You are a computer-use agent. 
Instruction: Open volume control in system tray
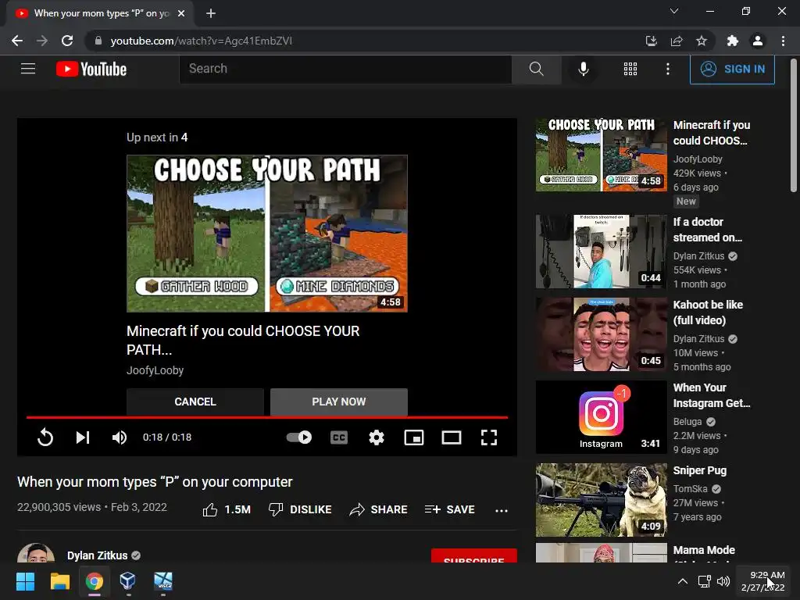(723, 581)
